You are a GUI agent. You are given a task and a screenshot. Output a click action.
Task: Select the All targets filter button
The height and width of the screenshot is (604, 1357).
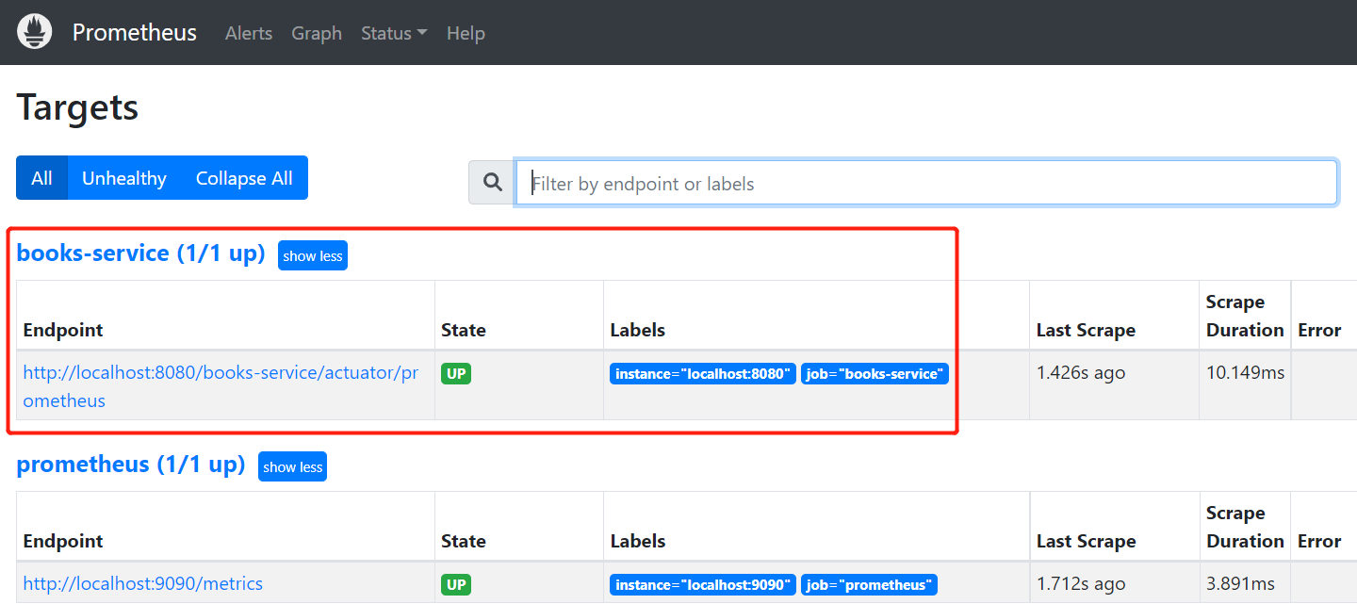[x=41, y=178]
